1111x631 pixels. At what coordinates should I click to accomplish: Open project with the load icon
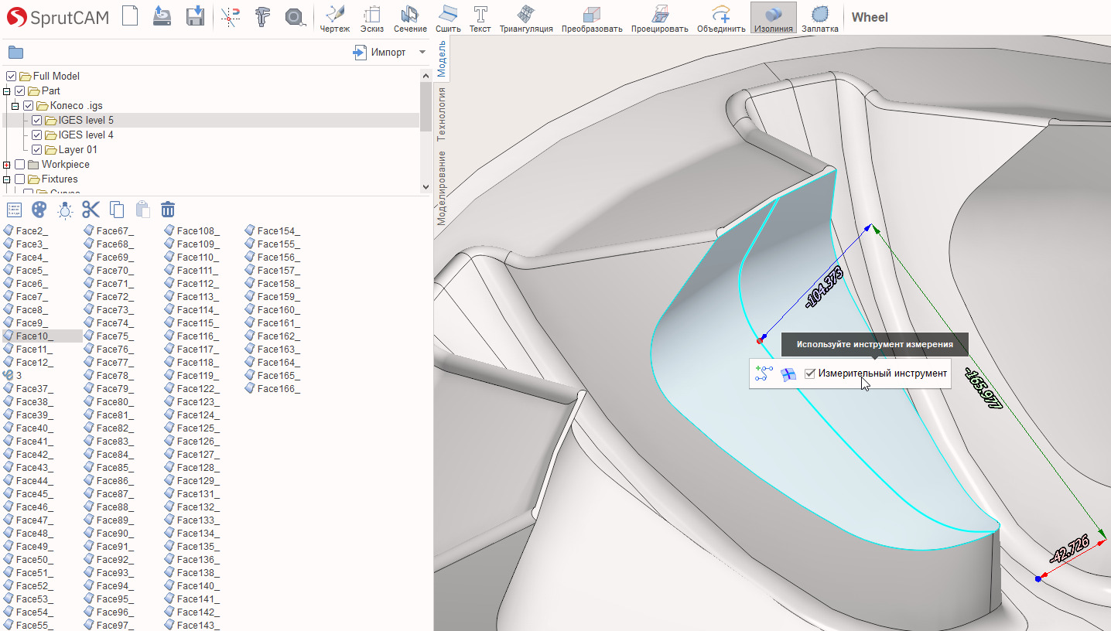(x=162, y=16)
